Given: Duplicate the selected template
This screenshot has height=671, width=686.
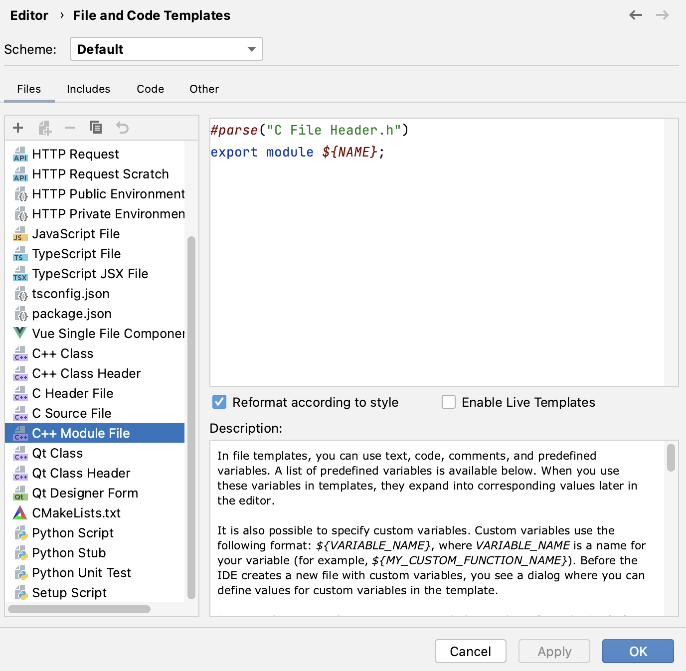Looking at the screenshot, I should [x=96, y=128].
